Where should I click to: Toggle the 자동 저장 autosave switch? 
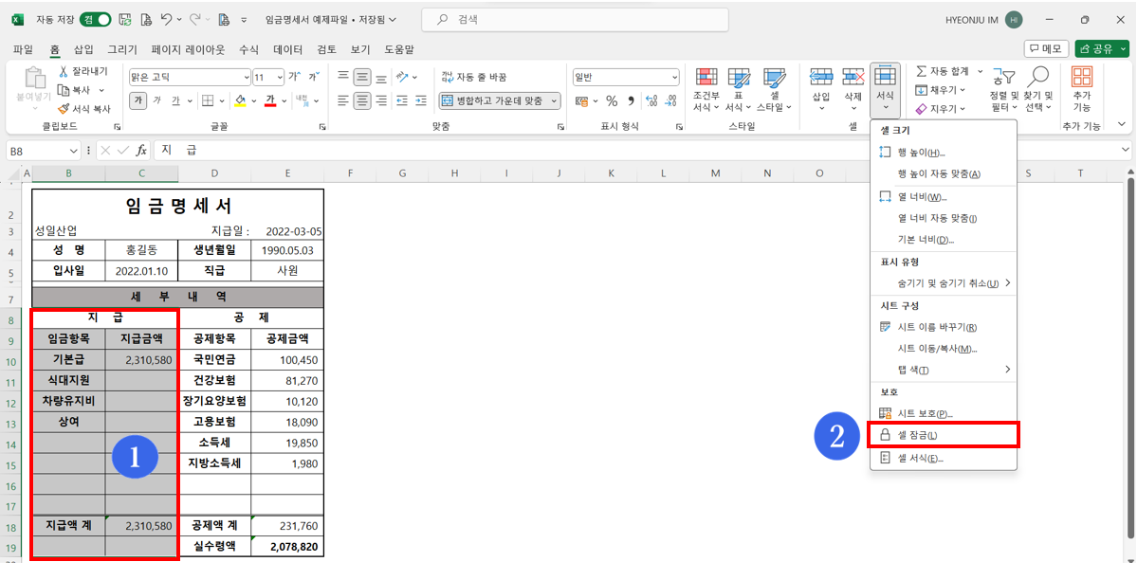coord(95,20)
